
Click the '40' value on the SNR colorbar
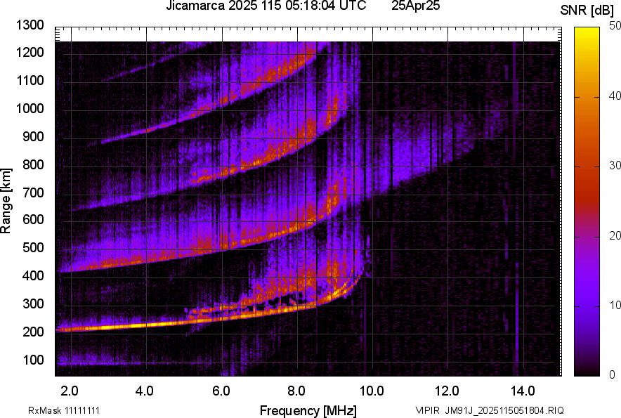pyautogui.click(x=615, y=96)
